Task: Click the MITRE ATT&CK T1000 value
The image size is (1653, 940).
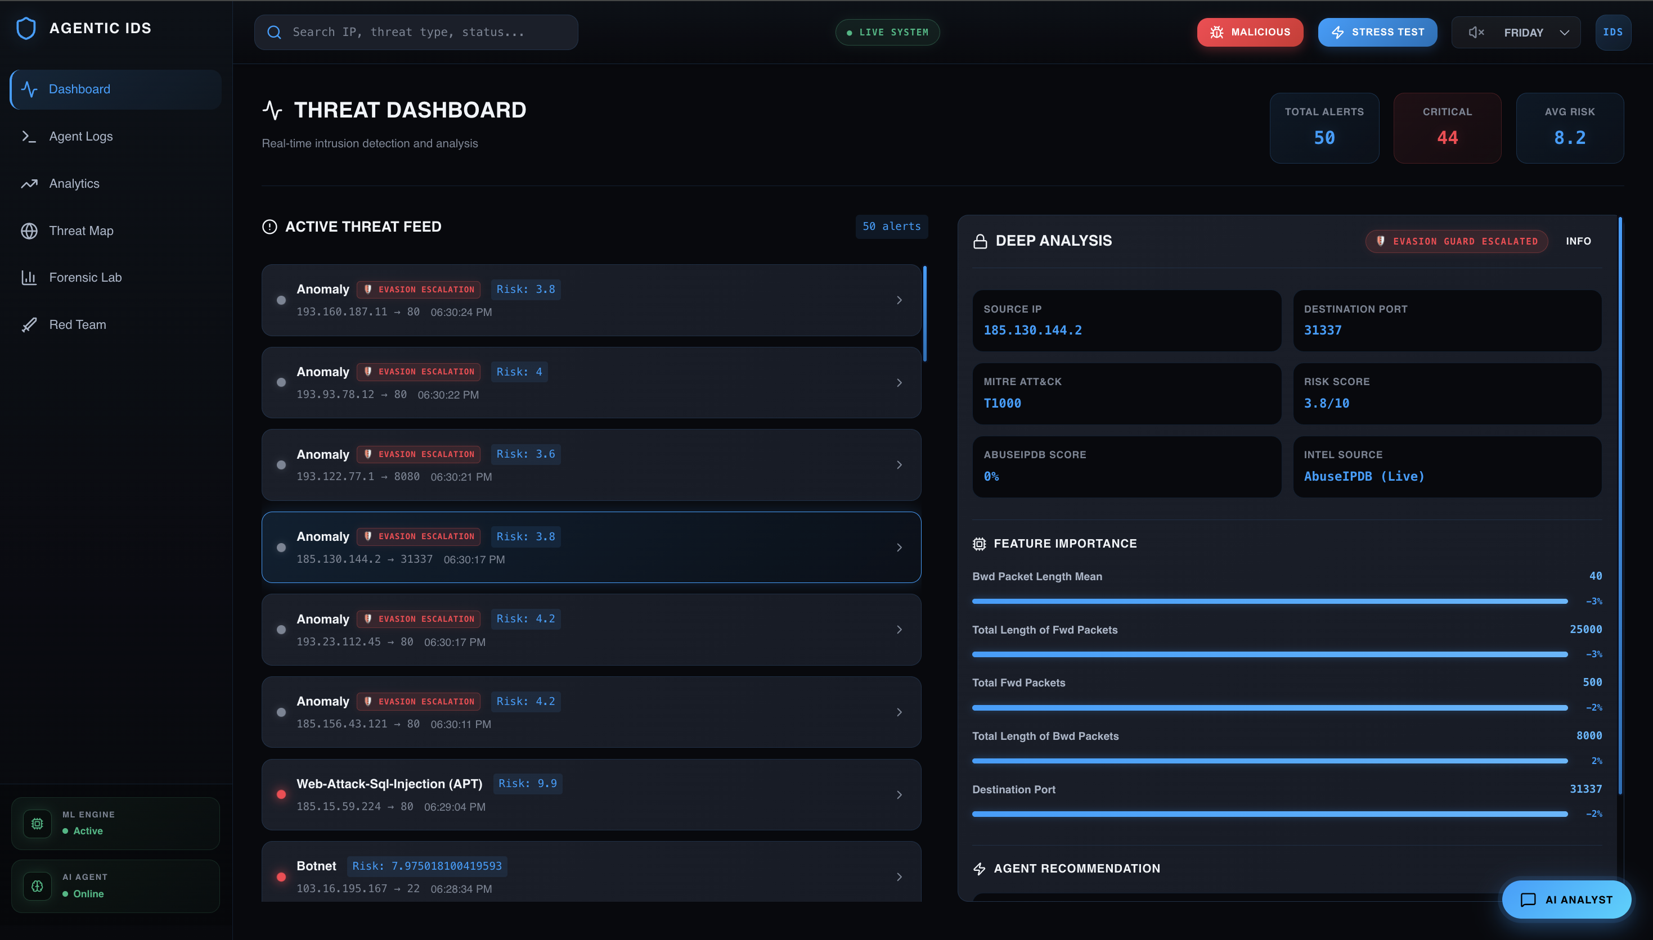Action: [x=1002, y=403]
